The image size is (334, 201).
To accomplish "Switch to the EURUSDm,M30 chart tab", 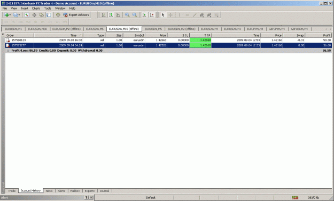I will (x=37, y=29).
